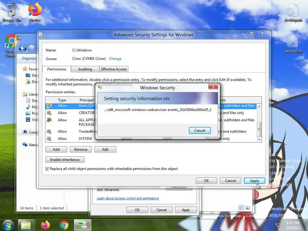The image size is (308, 231).
Task: Click the Principal column header
Action: coord(87,100)
